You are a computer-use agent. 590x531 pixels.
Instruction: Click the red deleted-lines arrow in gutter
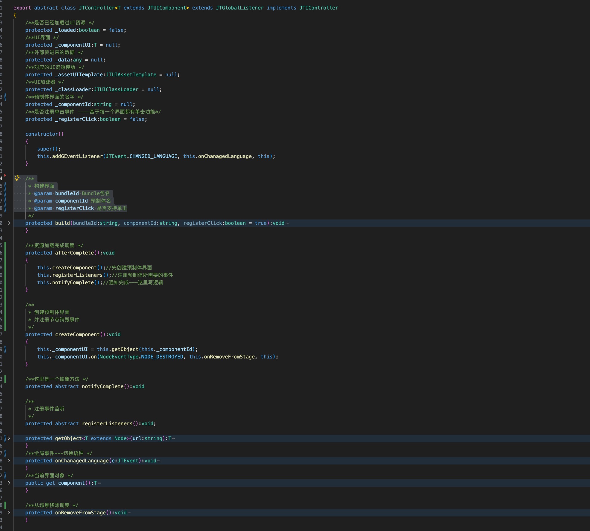pyautogui.click(x=5, y=175)
